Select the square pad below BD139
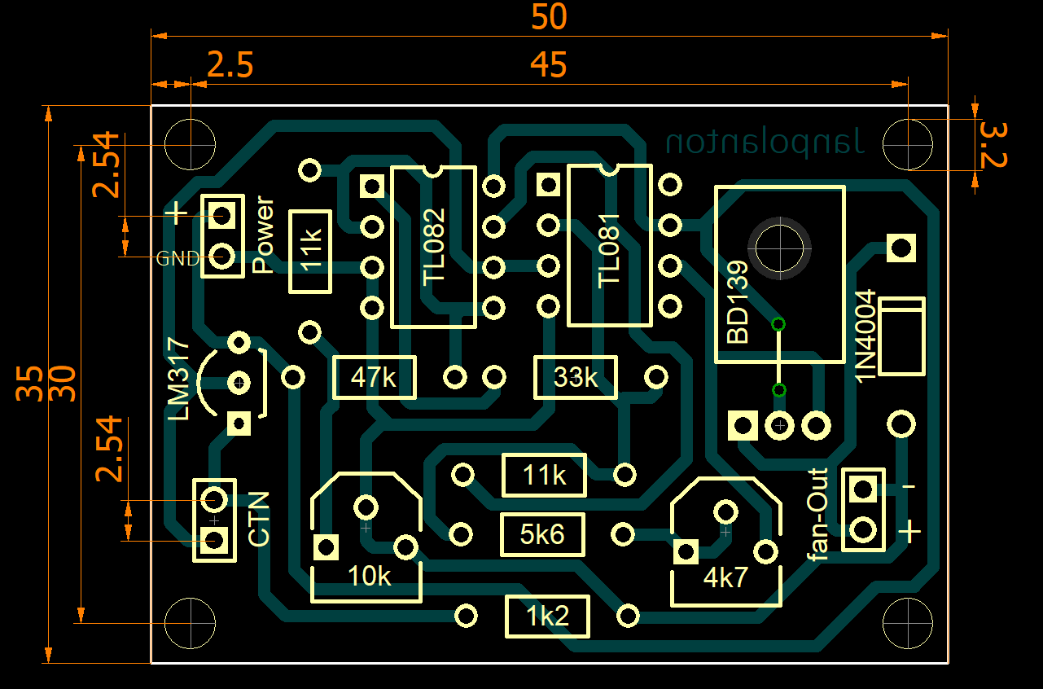Image resolution: width=1043 pixels, height=689 pixels. point(743,424)
